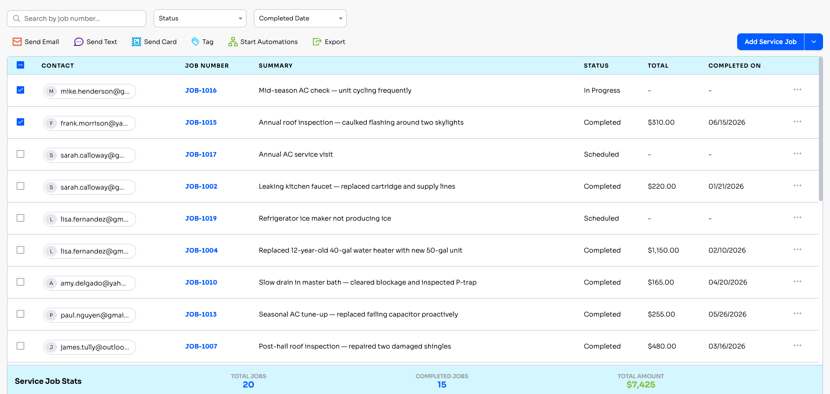This screenshot has height=394, width=830.
Task: Open the JOB-1019 link
Action: (201, 218)
